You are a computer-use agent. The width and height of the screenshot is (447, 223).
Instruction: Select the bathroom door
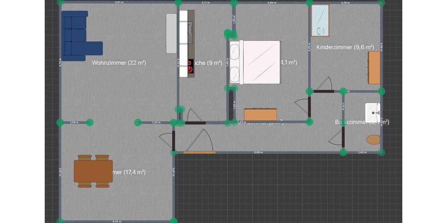pyautogui.click(x=337, y=136)
